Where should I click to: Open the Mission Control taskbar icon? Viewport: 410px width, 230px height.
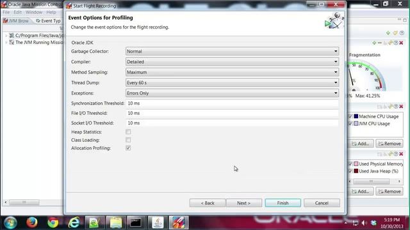[x=178, y=222]
